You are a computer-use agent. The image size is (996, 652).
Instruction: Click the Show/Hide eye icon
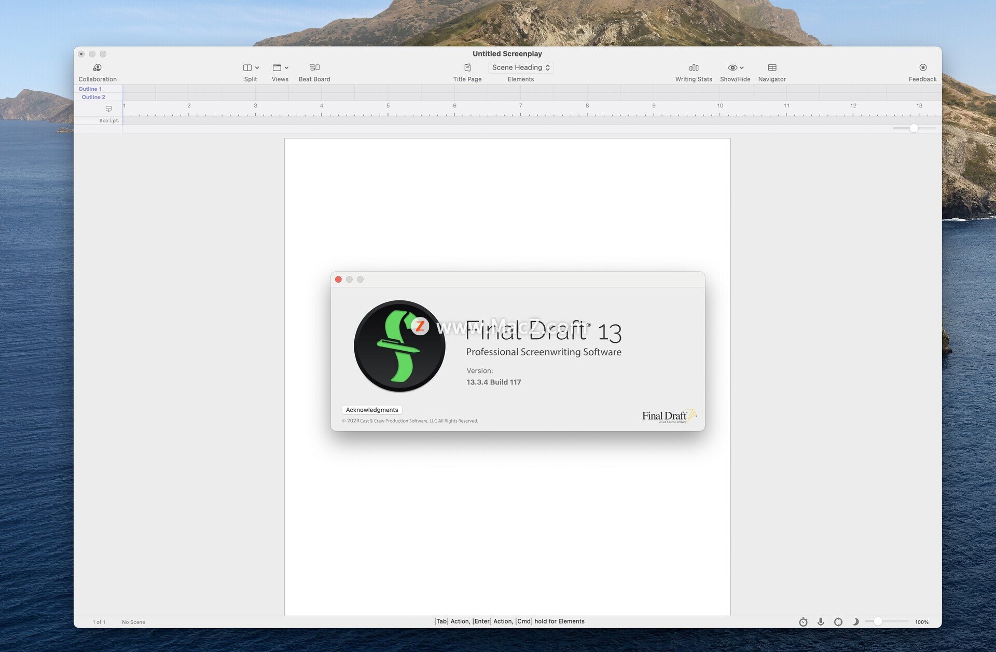[732, 67]
